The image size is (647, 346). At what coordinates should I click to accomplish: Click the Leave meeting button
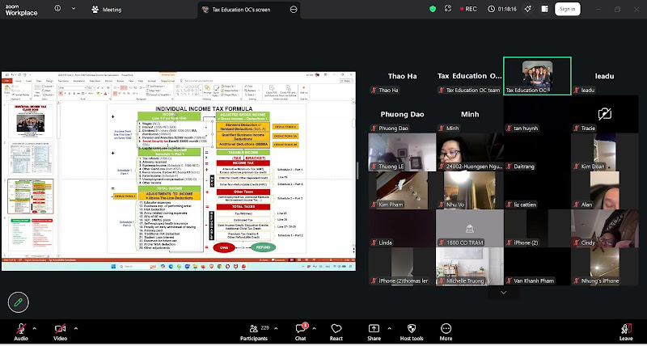point(626,332)
